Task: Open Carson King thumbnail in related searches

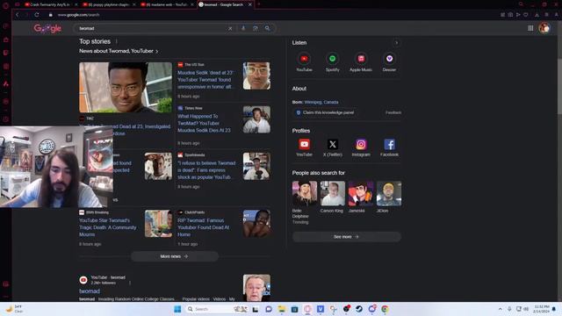Action: pyautogui.click(x=333, y=193)
